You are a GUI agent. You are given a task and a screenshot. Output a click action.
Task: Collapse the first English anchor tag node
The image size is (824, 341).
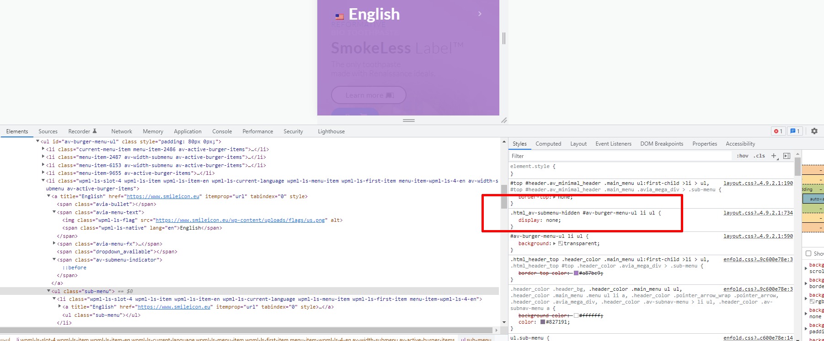(x=48, y=196)
